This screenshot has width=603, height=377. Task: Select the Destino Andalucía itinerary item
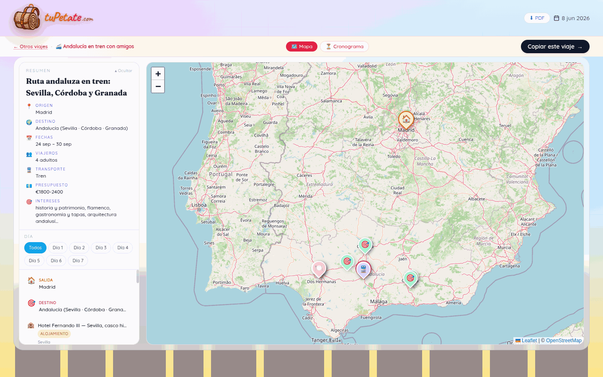[x=80, y=306]
